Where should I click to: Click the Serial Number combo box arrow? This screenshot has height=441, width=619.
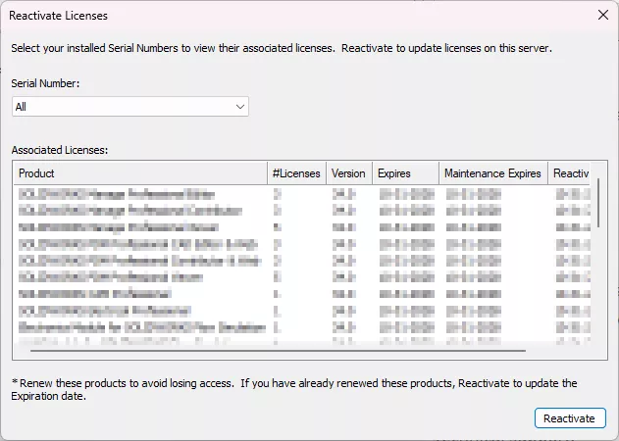point(240,106)
